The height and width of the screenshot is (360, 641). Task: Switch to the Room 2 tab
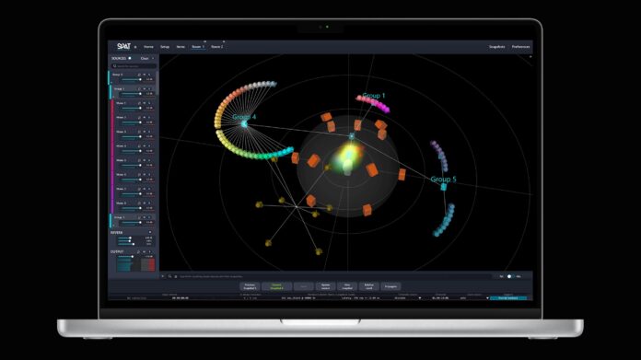tap(217, 47)
